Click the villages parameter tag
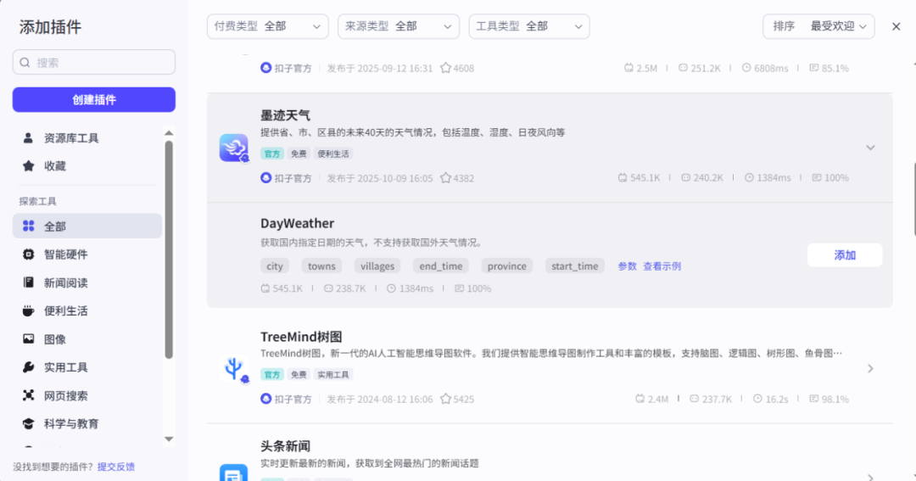Screen dimensions: 916x481 [377, 266]
